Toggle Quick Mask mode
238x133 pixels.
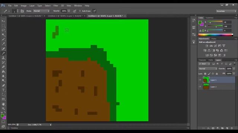3,122
